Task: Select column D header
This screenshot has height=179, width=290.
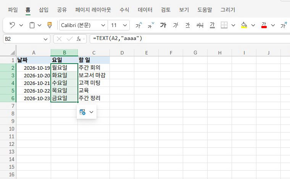Action: [122, 53]
